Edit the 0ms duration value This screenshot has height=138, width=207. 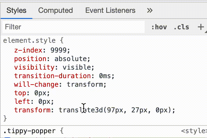tap(105, 76)
